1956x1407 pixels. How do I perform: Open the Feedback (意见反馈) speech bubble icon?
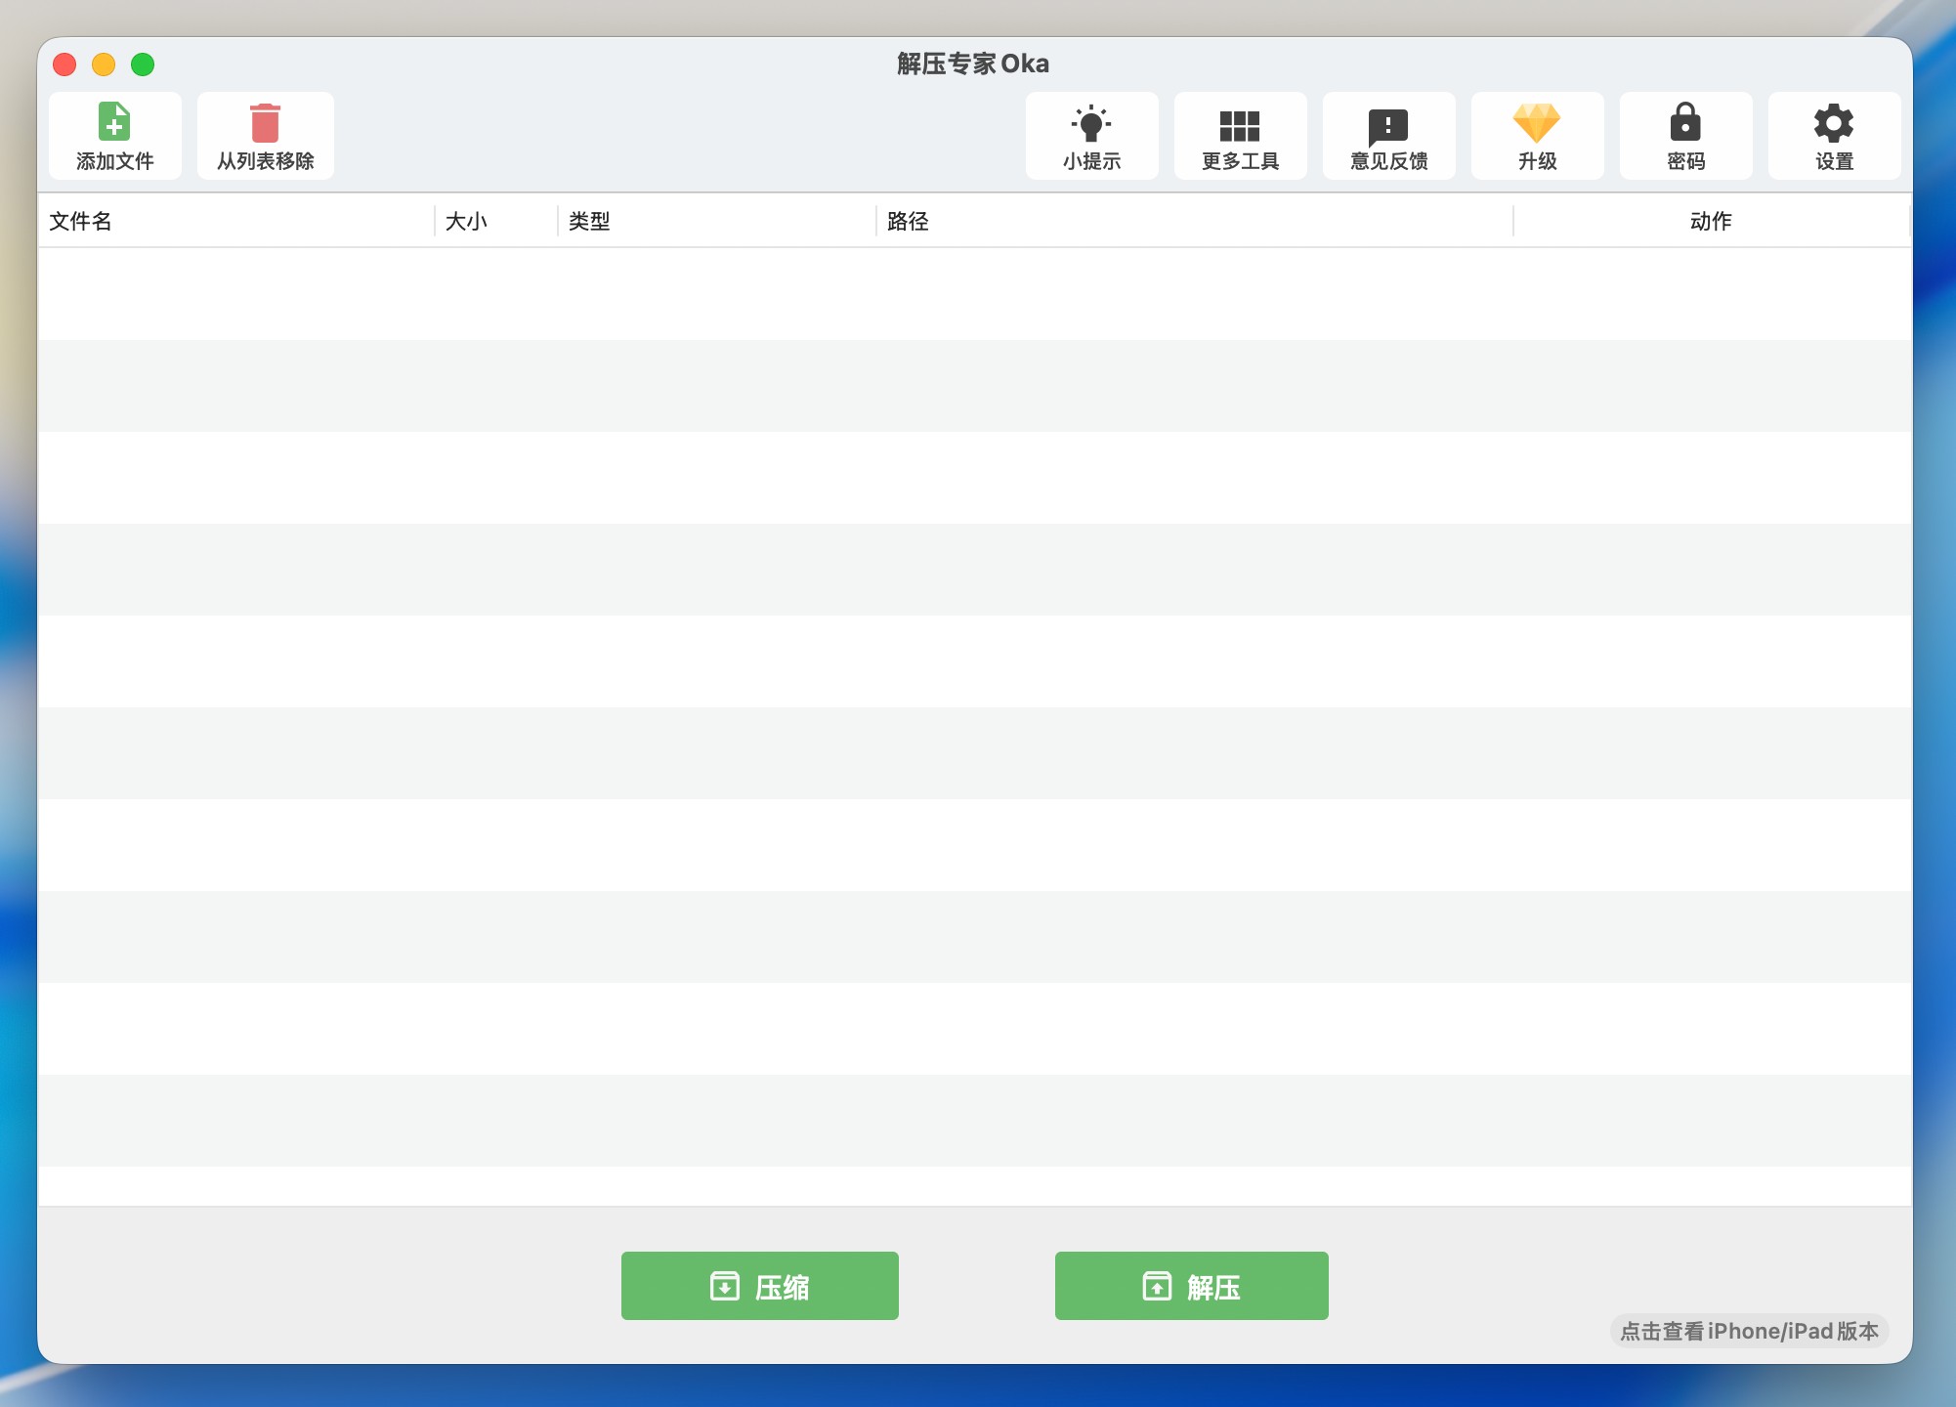[1388, 126]
